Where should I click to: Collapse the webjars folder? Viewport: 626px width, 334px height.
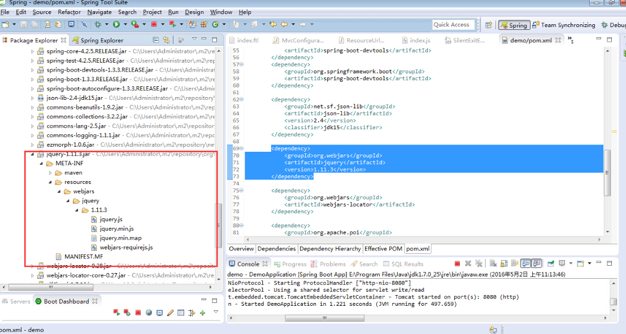click(x=59, y=192)
